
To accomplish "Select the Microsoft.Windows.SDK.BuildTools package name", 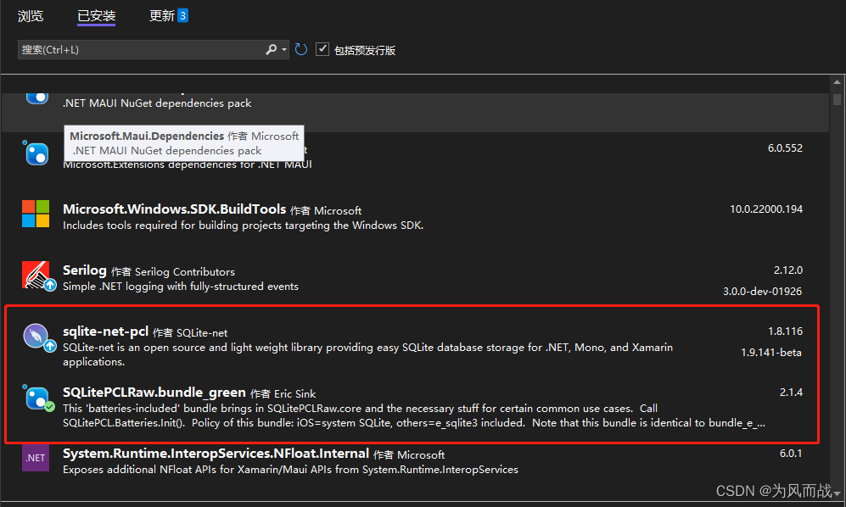I will [x=174, y=209].
